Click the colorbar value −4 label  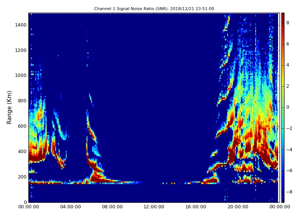coord(289,150)
